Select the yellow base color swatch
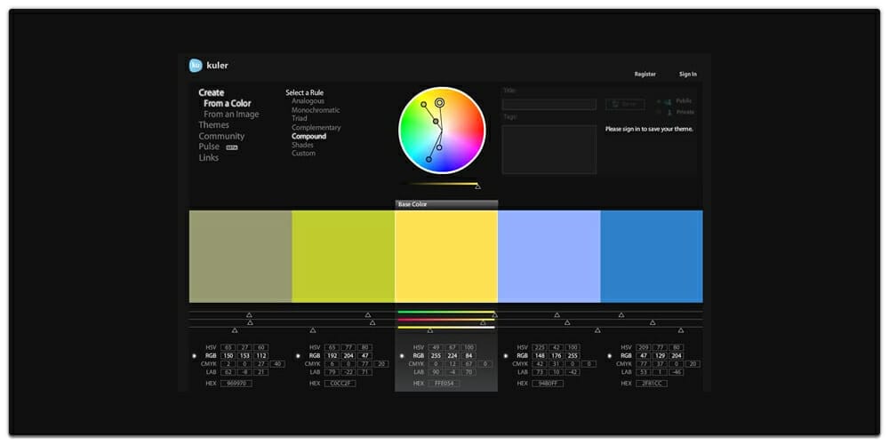This screenshot has width=889, height=444. pos(446,257)
